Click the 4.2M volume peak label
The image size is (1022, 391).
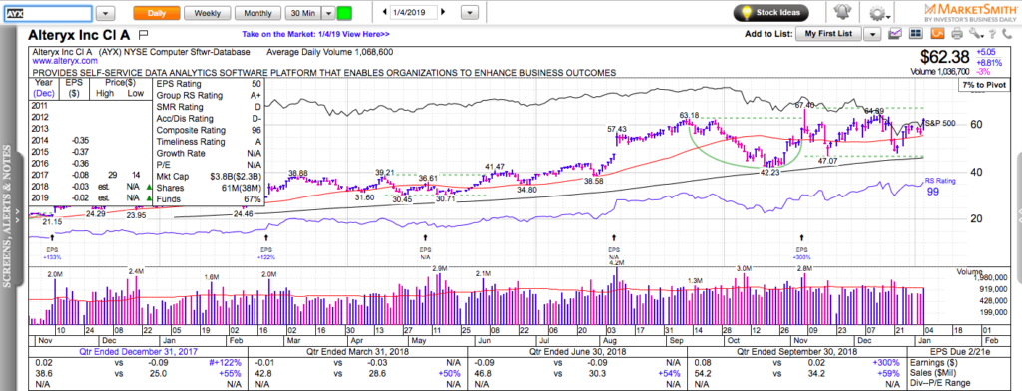pos(617,262)
